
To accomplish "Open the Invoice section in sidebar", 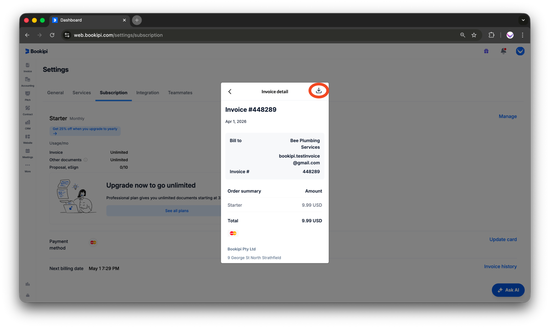I will click(x=28, y=67).
